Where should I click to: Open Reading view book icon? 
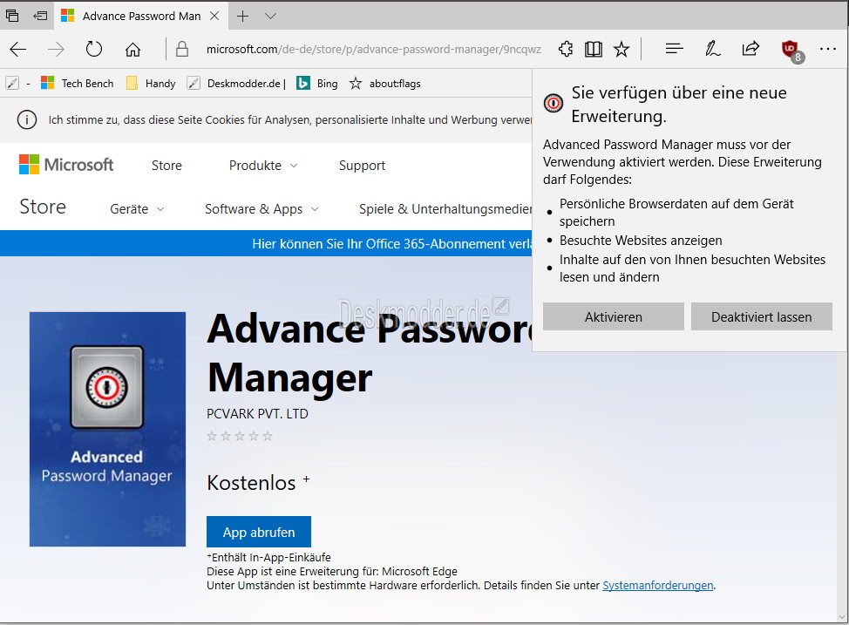594,50
